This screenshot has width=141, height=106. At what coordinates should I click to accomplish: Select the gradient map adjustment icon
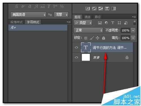[114, 8]
